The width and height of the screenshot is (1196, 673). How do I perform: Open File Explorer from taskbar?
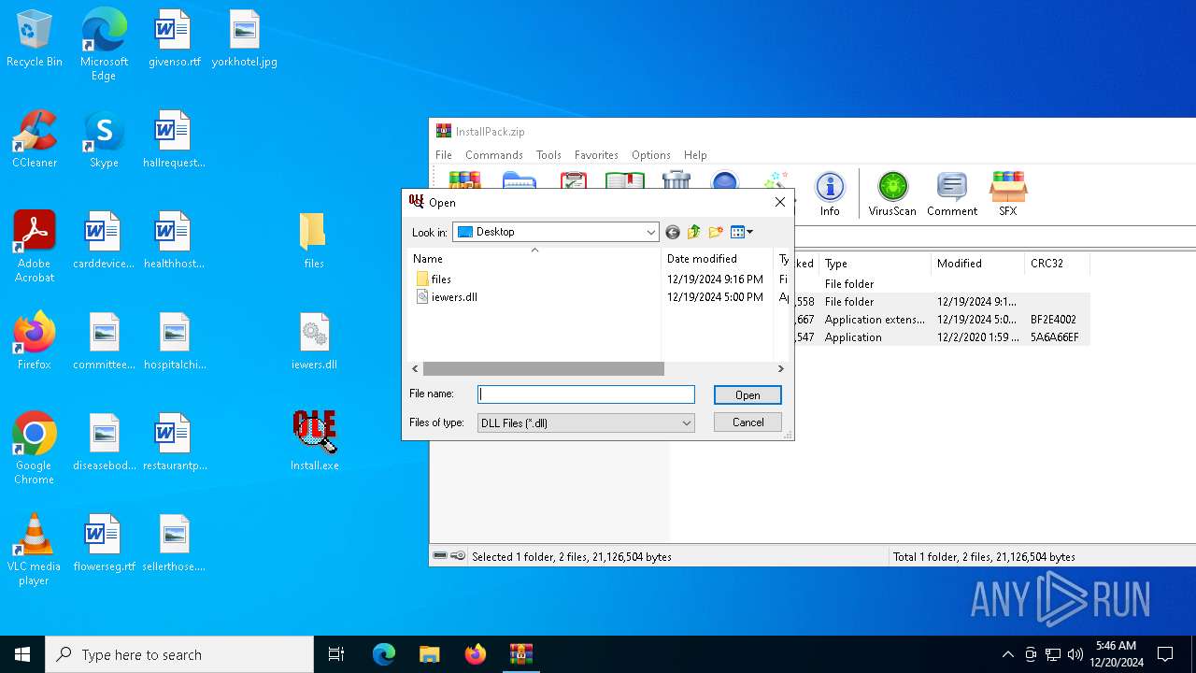(429, 654)
